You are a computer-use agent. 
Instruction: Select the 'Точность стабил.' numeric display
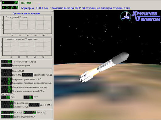point(6,62)
